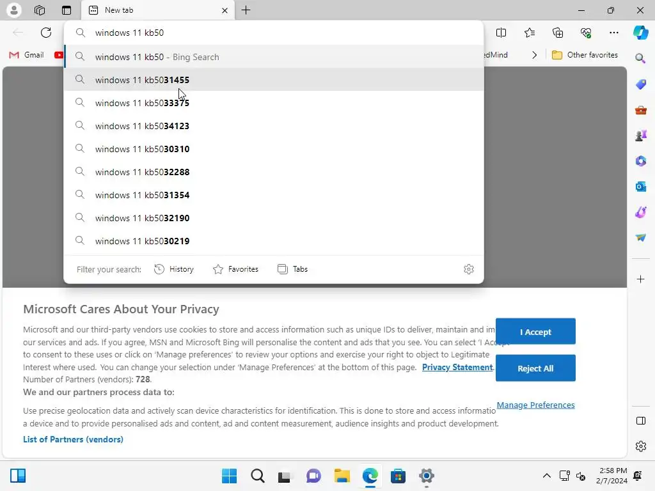The height and width of the screenshot is (491, 655).
Task: Close the New tab tab
Action: point(225,10)
